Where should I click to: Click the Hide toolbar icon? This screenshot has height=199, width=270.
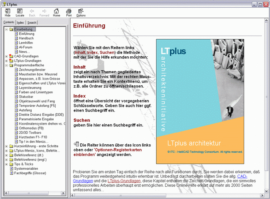click(x=8, y=11)
